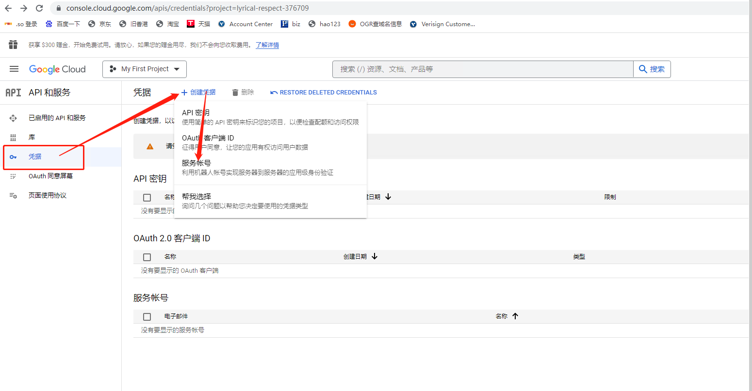Open the 了解详情 link in banner

click(x=267, y=46)
